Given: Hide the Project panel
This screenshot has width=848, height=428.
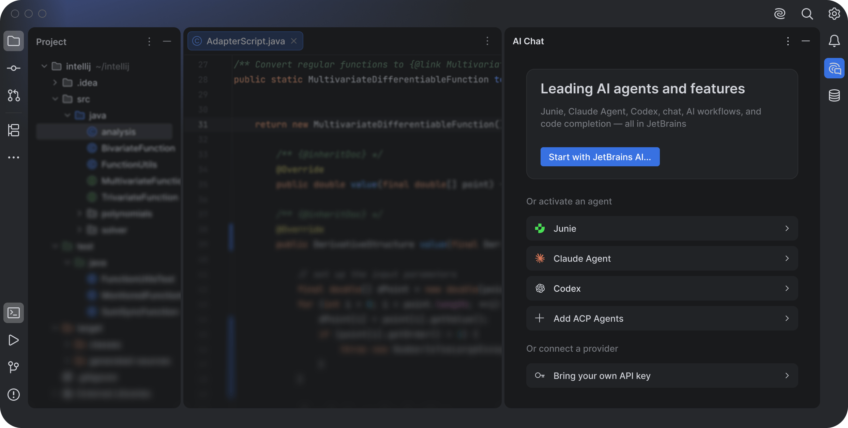Looking at the screenshot, I should point(167,41).
